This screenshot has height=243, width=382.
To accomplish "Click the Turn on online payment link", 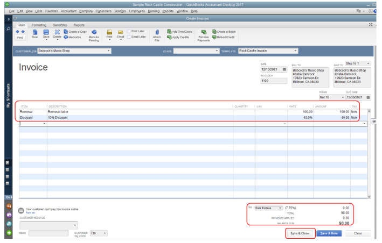I will [31, 213].
